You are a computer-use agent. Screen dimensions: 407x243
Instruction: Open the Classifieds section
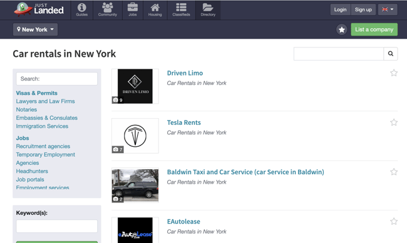(x=181, y=10)
